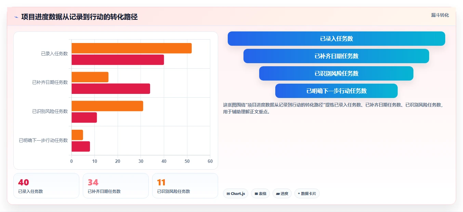The height and width of the screenshot is (212, 463).
Task: Click the orange bar for 已录入任务数
Action: 132,48
